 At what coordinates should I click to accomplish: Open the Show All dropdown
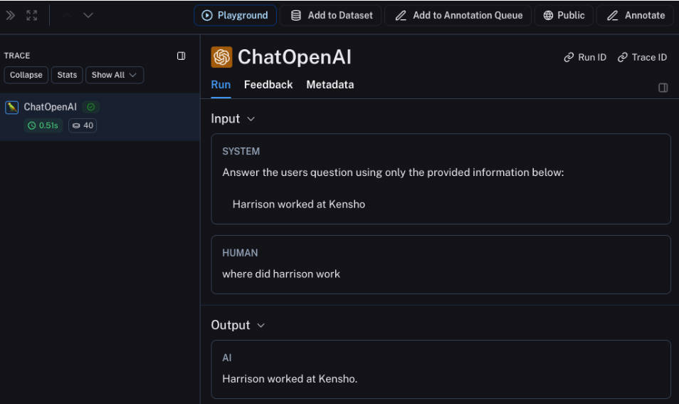tap(115, 75)
